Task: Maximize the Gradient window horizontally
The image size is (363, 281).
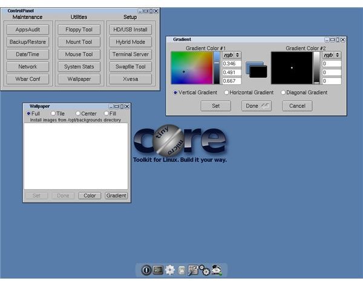Action: 332,40
